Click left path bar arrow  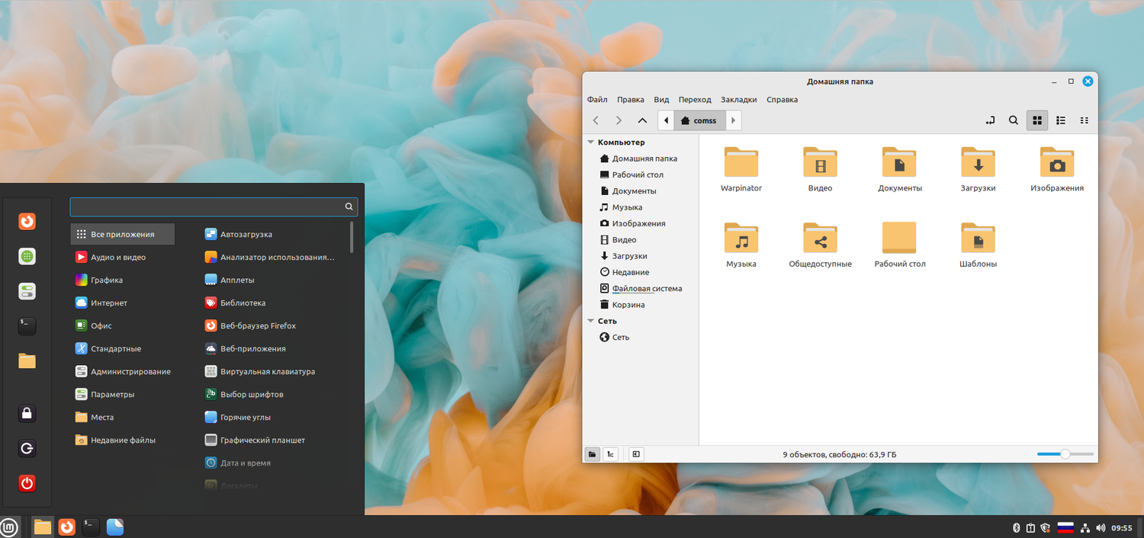tap(666, 120)
